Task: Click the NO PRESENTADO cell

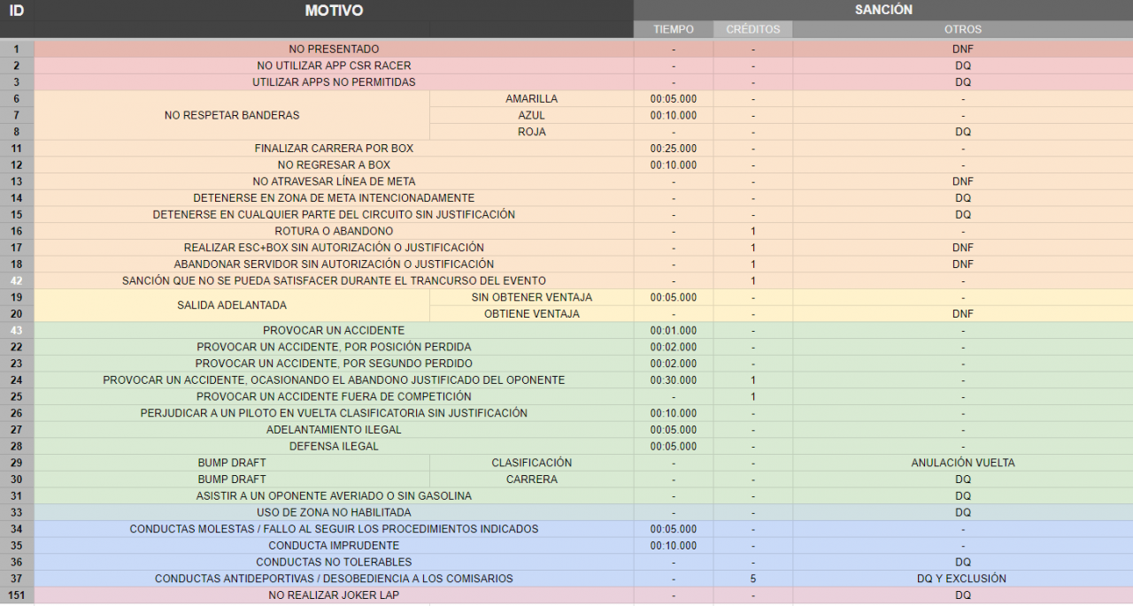Action: point(334,50)
